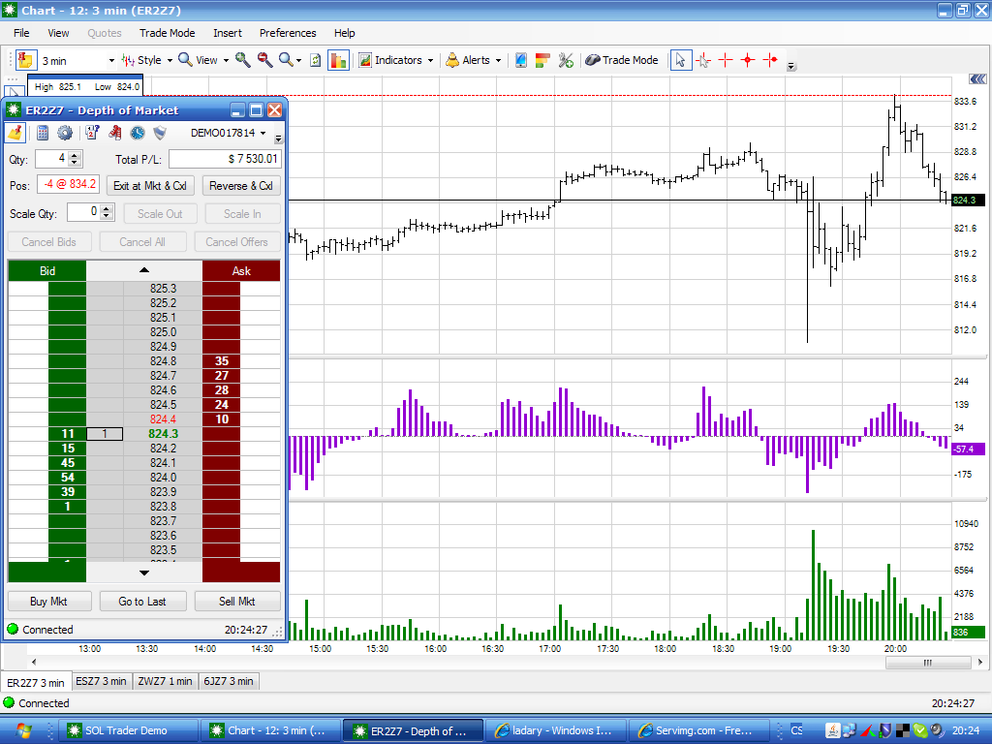Select the red crosshair with offset dot
Screen dimensions: 992x744
tap(770, 60)
